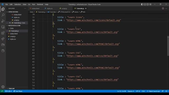This screenshot has width=169, height=95.
Task: Open the Live Share activity icon
Action: coord(3,39)
